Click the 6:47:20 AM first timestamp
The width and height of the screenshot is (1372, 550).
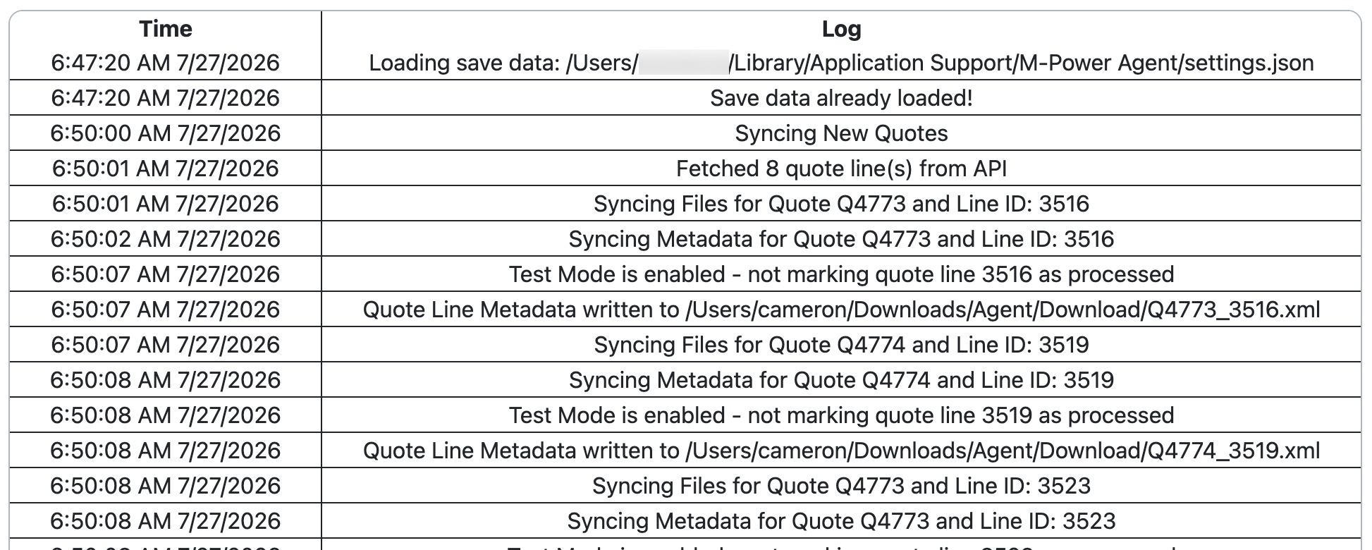click(x=166, y=63)
